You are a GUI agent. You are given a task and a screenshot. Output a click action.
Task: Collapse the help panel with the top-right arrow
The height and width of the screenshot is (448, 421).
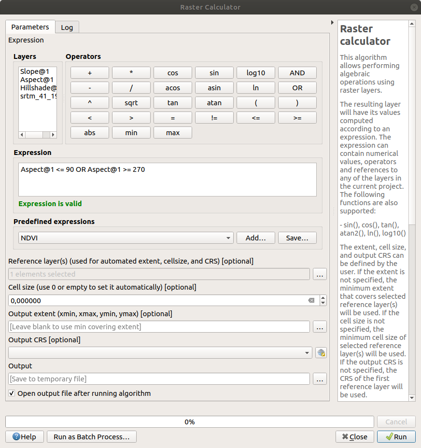(332, 22)
